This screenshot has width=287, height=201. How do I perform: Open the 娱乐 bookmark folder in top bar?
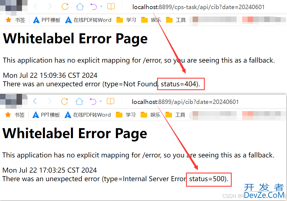click(x=151, y=20)
